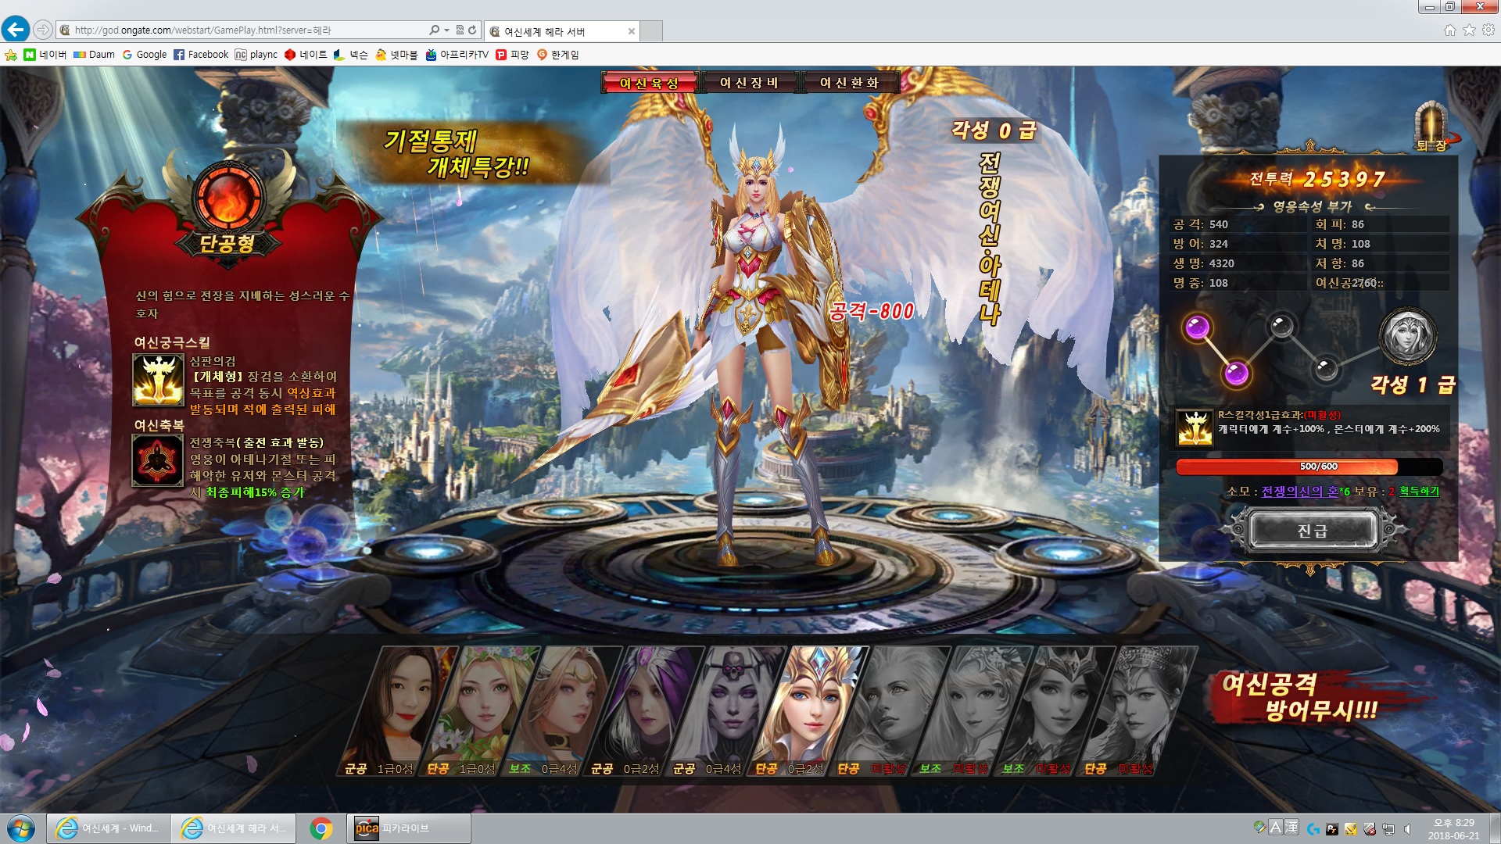1501x844 pixels.
Task: Switch to the 여신환화 tab
Action: (850, 83)
